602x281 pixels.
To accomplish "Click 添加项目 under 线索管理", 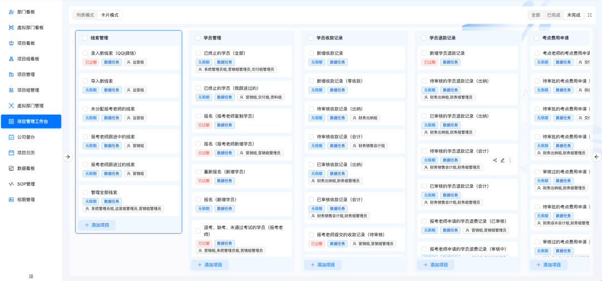I will point(97,225).
